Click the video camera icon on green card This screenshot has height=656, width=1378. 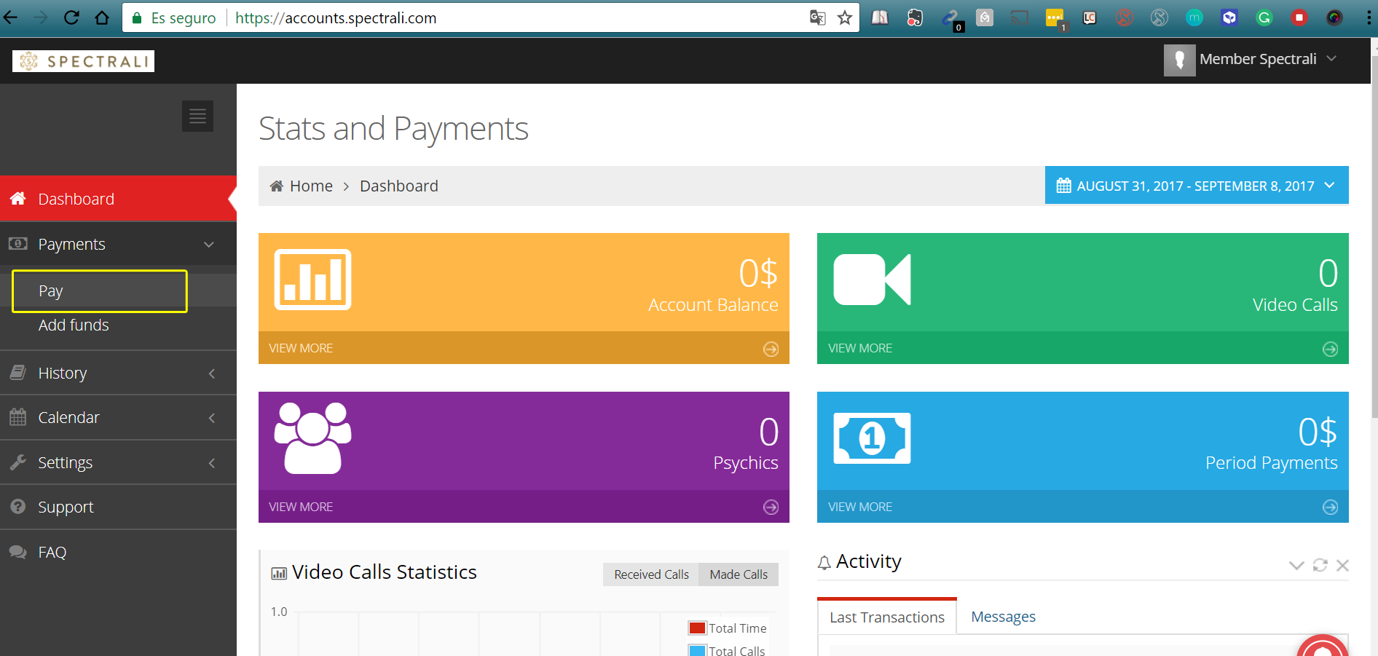(872, 280)
